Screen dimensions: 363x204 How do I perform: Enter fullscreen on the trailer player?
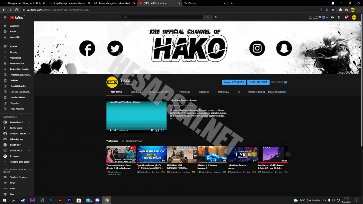tap(162, 130)
